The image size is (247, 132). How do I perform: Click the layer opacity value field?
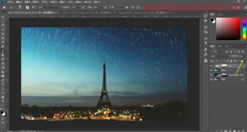[241, 56]
